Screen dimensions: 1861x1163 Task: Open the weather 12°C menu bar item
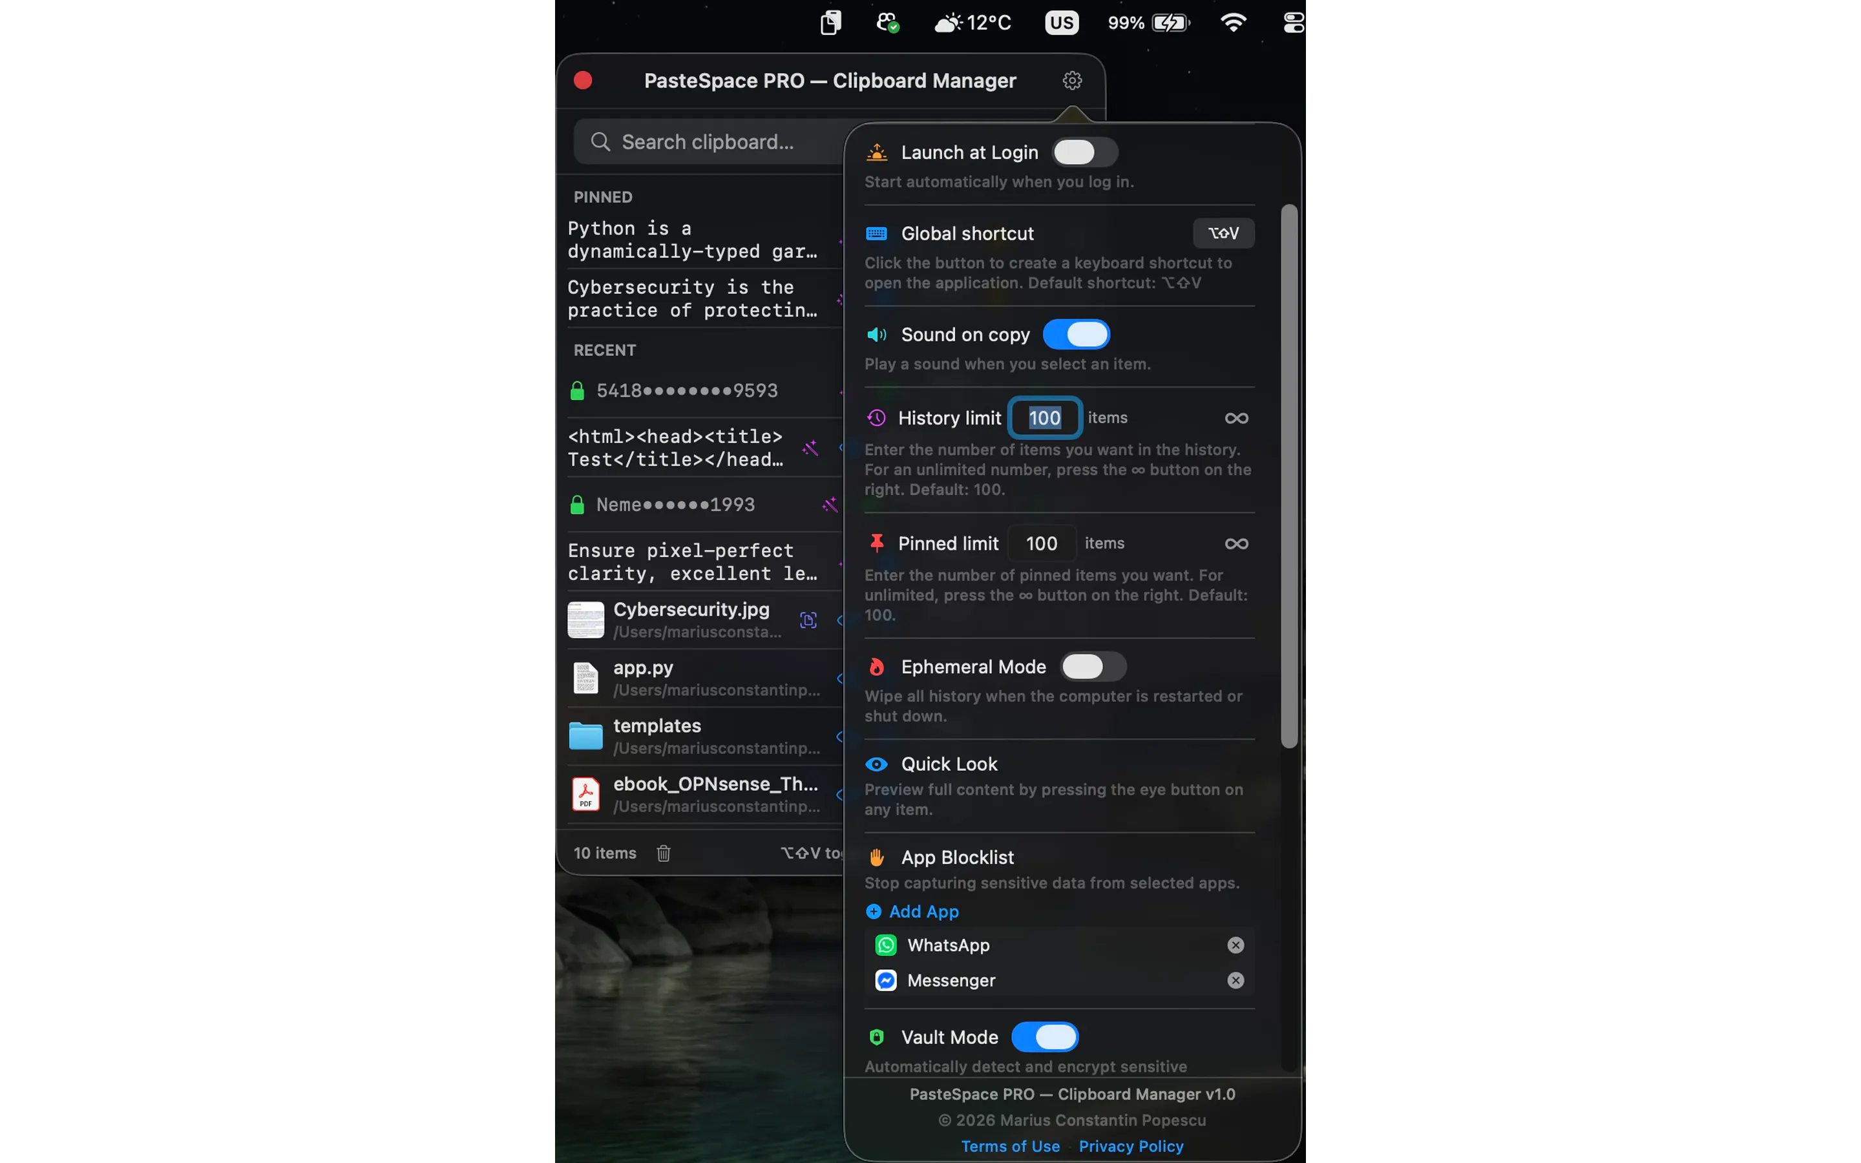(973, 23)
